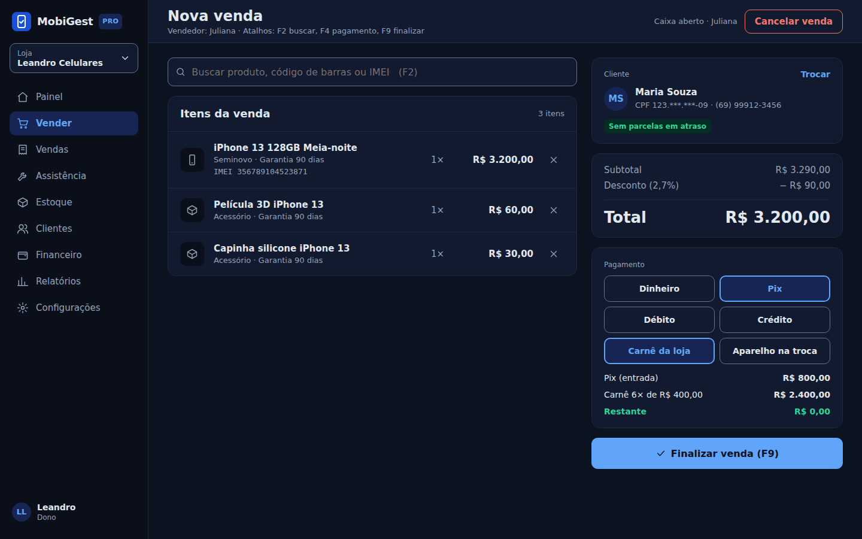Click the MS customer avatar
The height and width of the screenshot is (539, 862).
pyautogui.click(x=616, y=99)
